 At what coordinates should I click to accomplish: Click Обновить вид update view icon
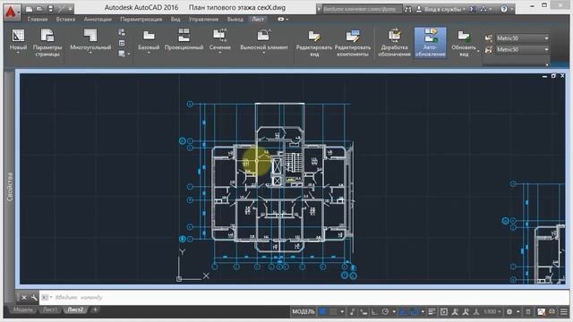pyautogui.click(x=464, y=36)
